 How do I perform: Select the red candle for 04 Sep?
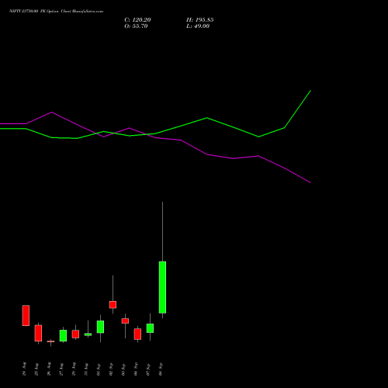137,334
